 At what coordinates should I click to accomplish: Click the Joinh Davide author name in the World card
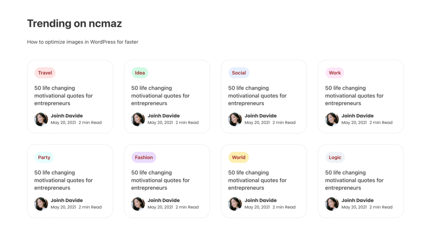[260, 201]
